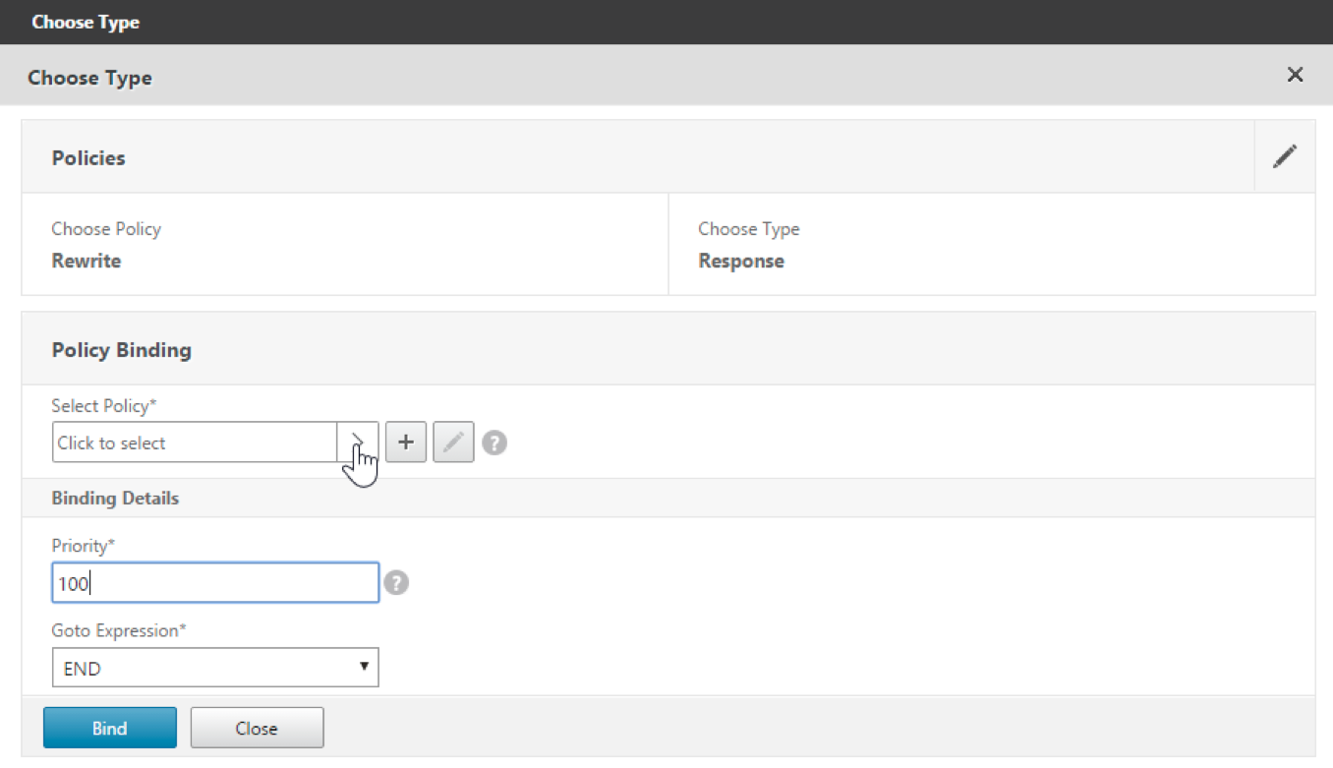Open help icon beside Select Policy controls
Screen dimensions: 1333x768
point(494,443)
